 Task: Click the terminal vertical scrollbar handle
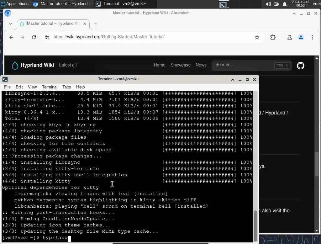(255, 226)
